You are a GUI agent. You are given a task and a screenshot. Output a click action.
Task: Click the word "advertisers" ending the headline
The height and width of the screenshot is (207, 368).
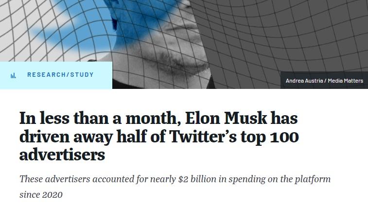(62, 155)
